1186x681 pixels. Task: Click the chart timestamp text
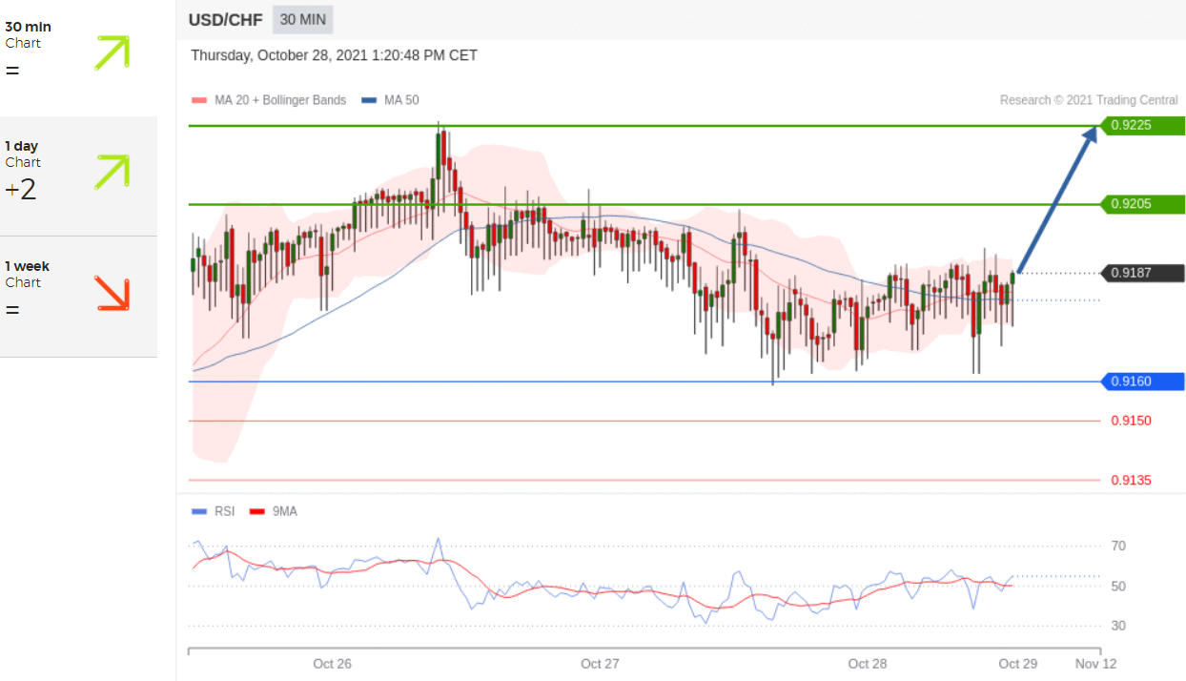[x=334, y=55]
